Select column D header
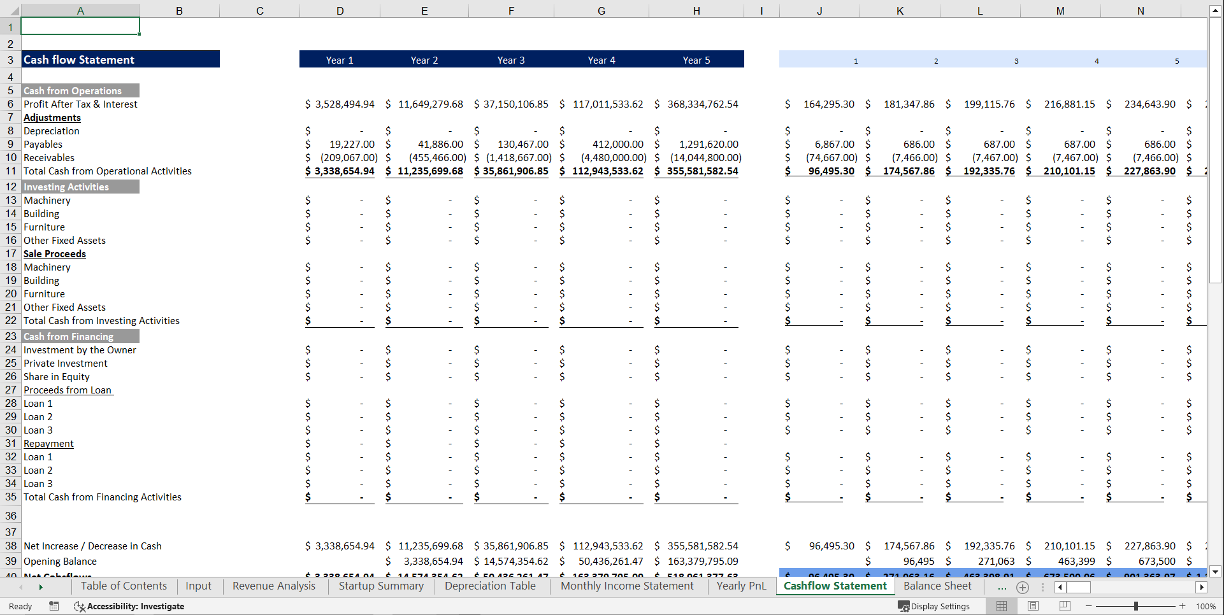 tap(340, 10)
